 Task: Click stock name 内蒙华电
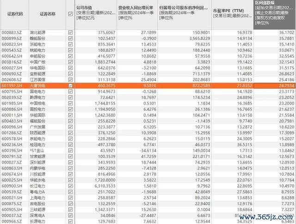pyautogui.click(x=37, y=168)
